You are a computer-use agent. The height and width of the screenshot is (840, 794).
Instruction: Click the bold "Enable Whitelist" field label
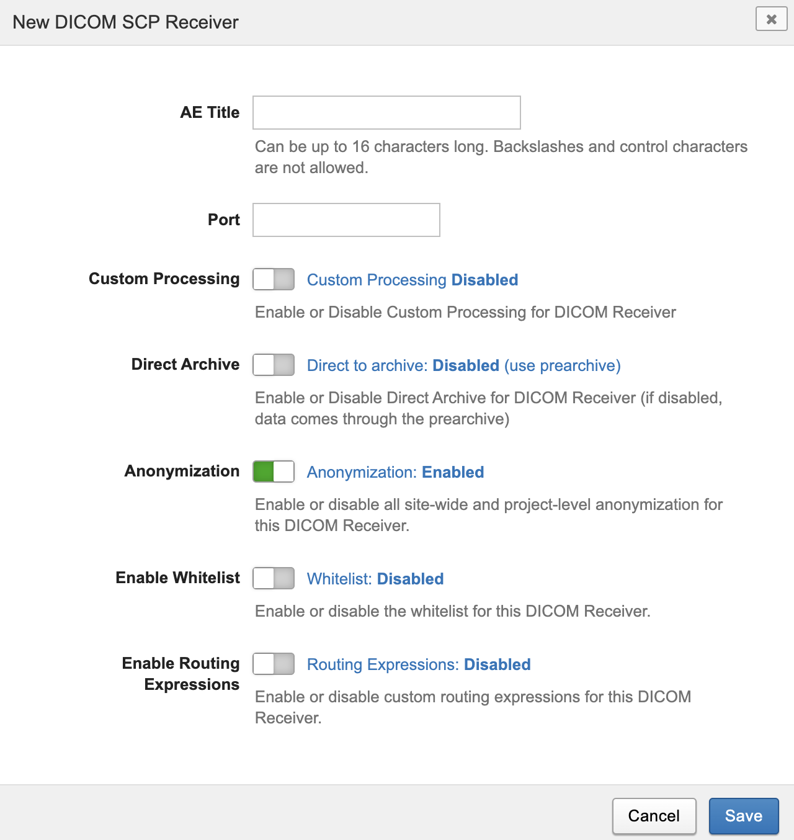coord(177,578)
